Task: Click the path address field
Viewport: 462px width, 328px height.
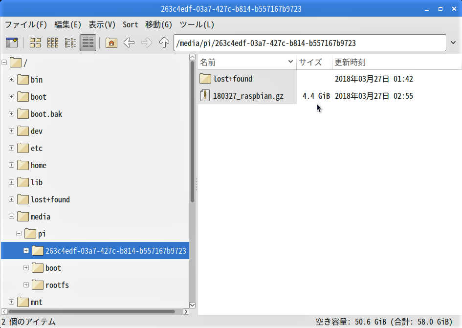Action: click(309, 43)
